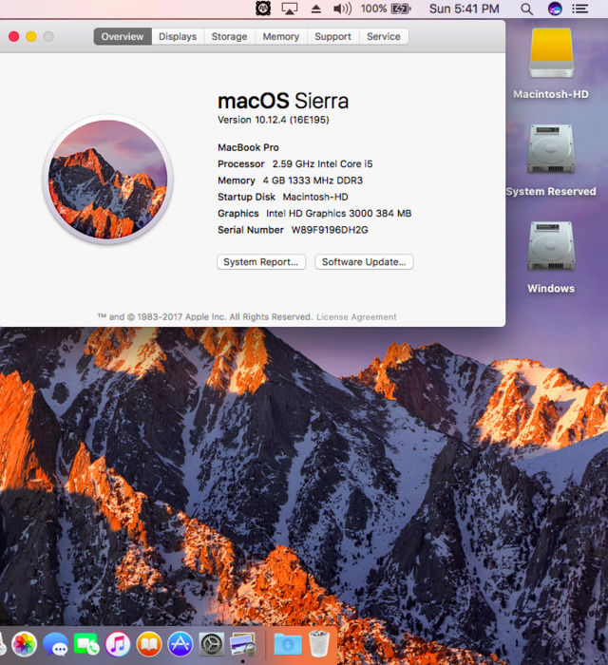Open the License Agreement link
The width and height of the screenshot is (608, 665).
[356, 317]
